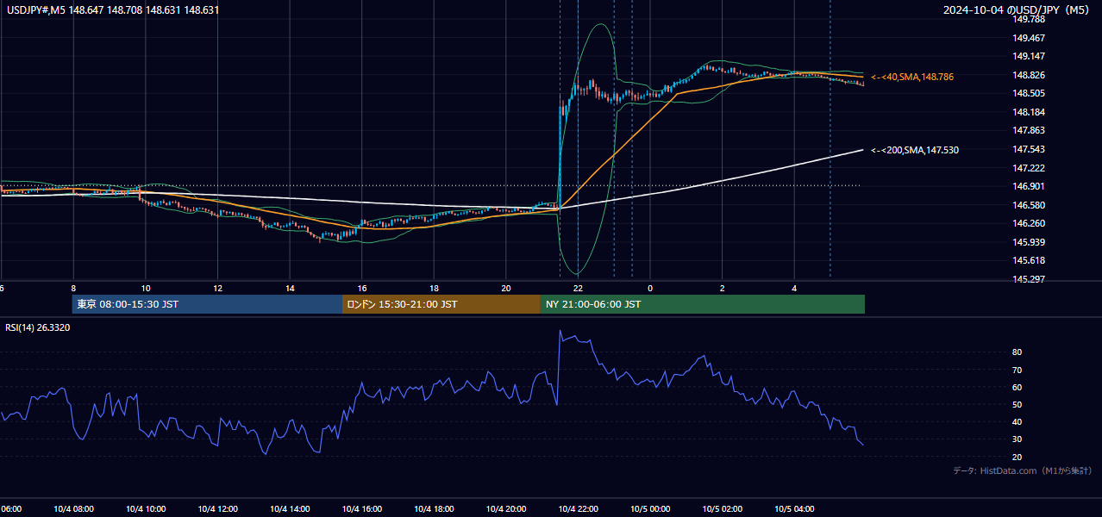The image size is (1102, 517).
Task: Click price axis label 148.184
Action: (1028, 112)
